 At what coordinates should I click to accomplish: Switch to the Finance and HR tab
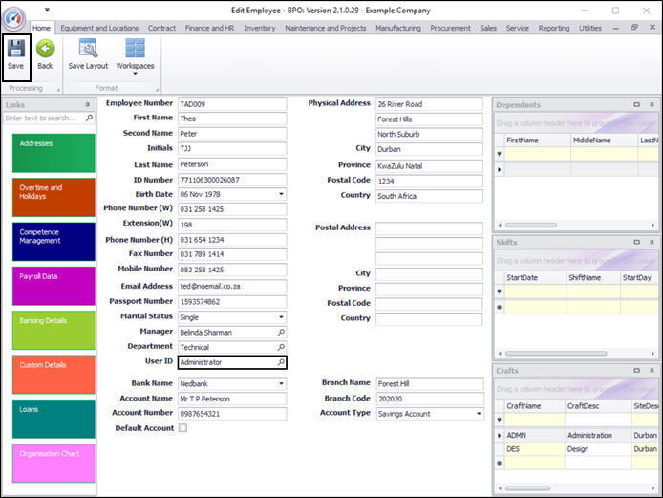[x=211, y=29]
